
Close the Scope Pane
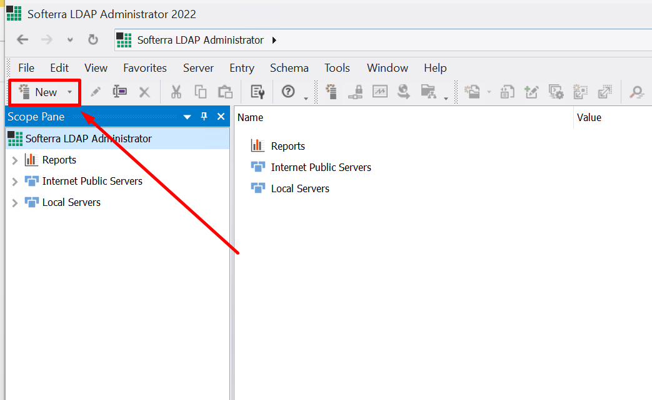click(221, 117)
